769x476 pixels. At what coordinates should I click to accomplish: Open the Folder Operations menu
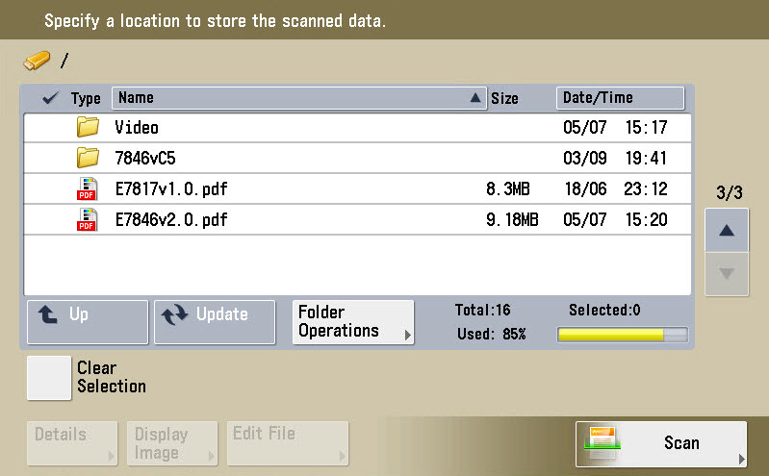click(352, 322)
